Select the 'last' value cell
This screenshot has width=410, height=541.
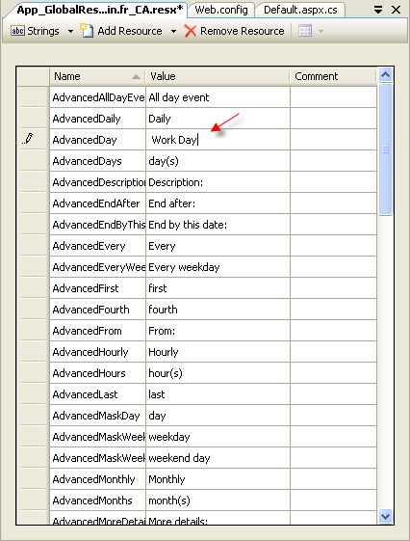coord(218,394)
